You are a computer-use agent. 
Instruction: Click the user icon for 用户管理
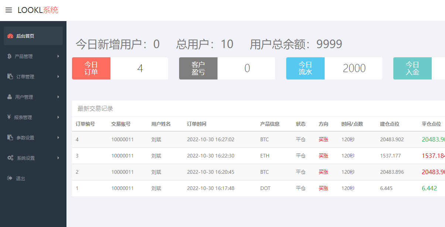10,97
